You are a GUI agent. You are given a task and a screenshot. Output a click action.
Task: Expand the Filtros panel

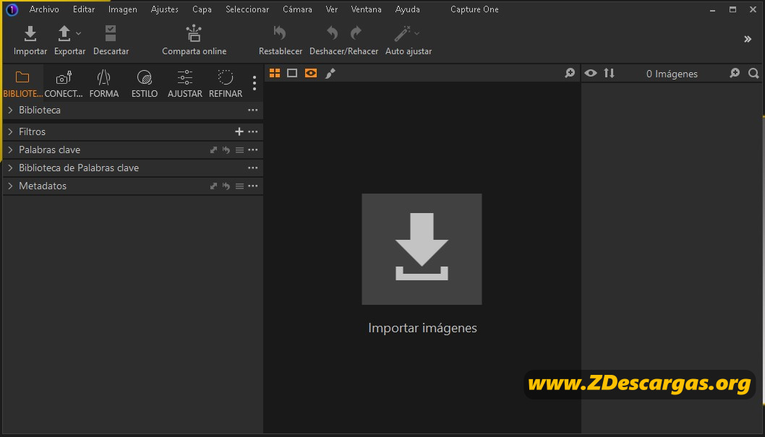(x=10, y=131)
